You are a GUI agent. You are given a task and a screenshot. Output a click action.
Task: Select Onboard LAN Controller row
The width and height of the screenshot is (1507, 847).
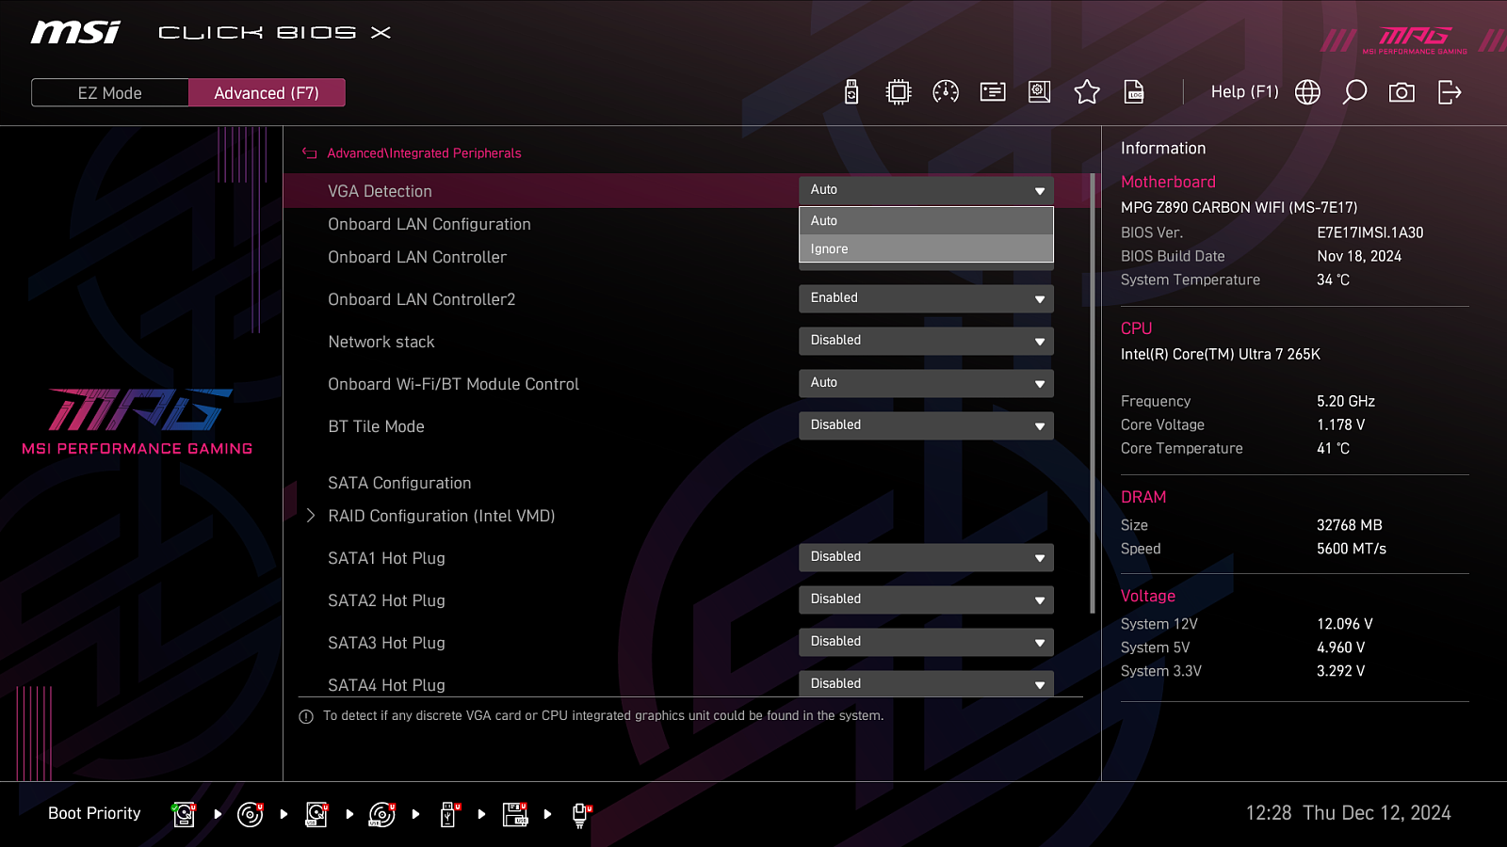[417, 257]
